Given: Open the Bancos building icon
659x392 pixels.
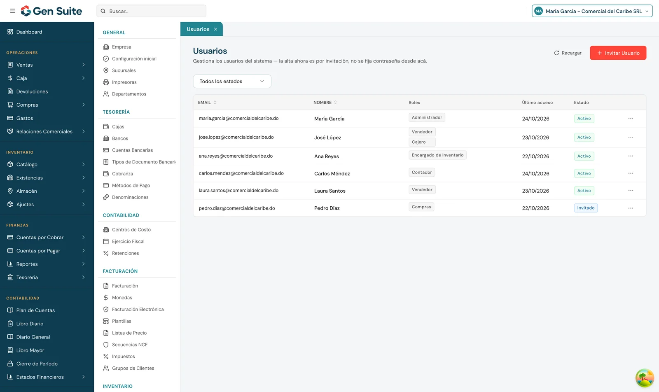Looking at the screenshot, I should [x=106, y=138].
